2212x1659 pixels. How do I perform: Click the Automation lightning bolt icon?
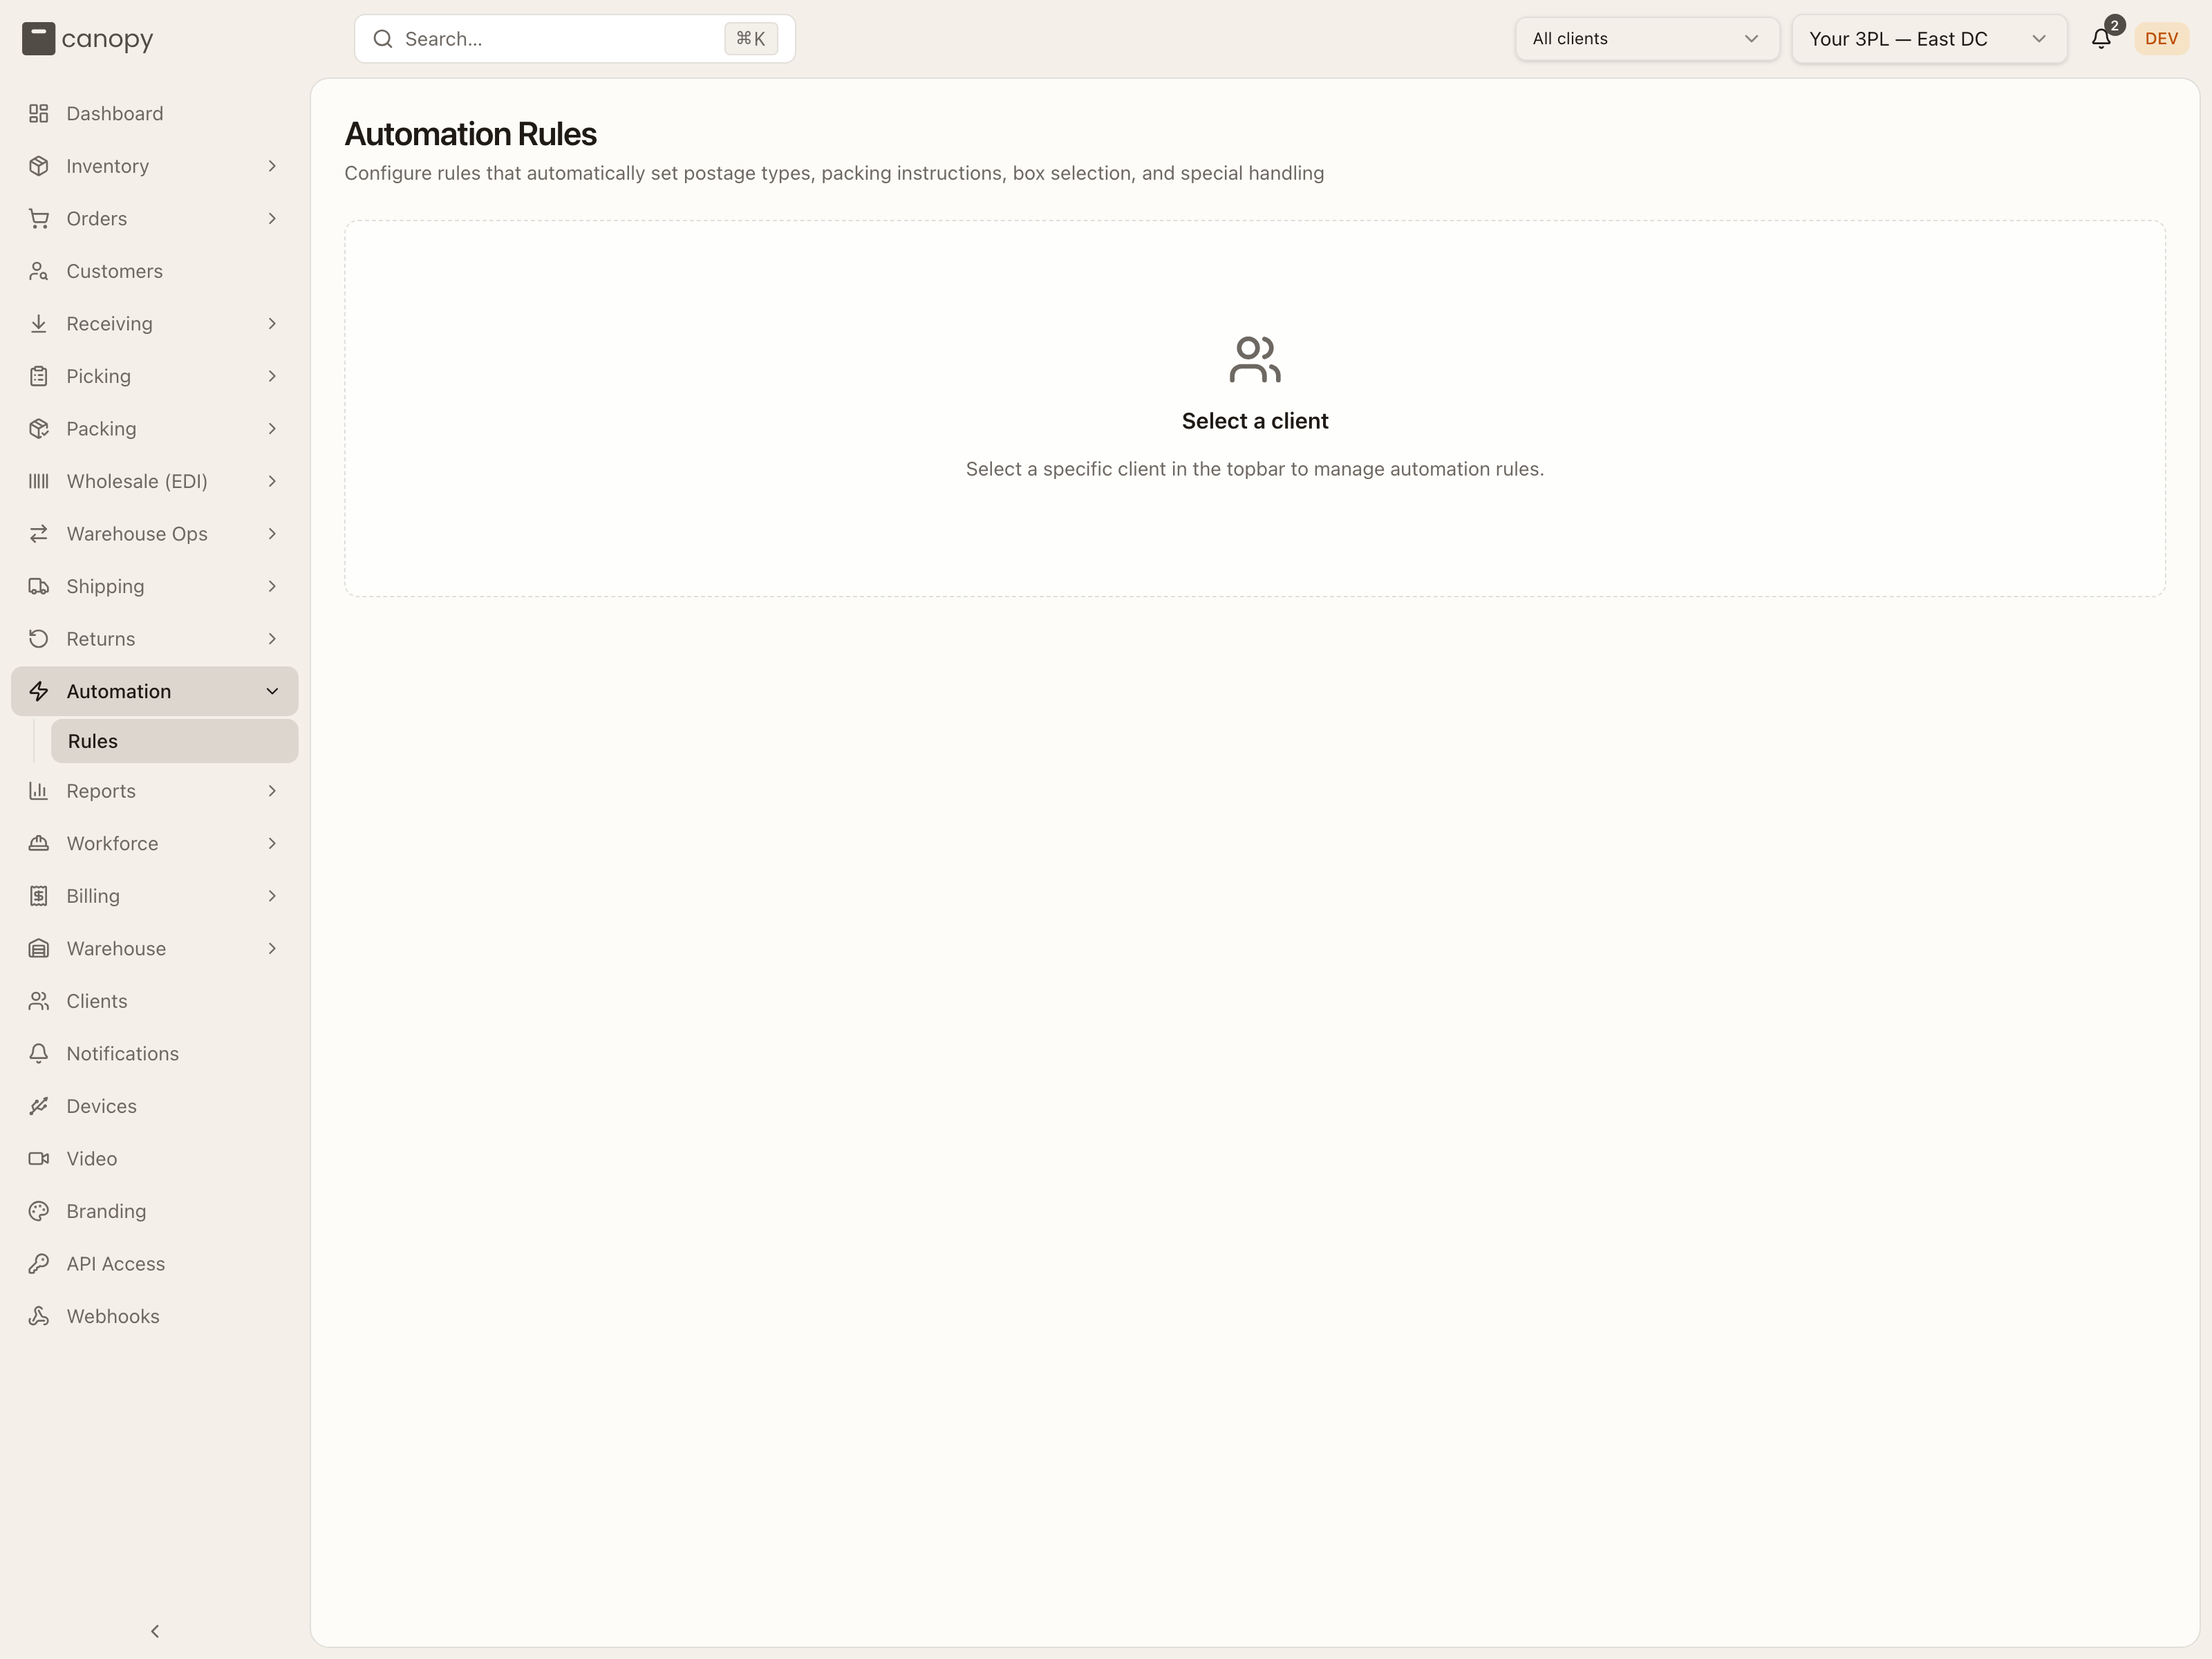(x=39, y=691)
